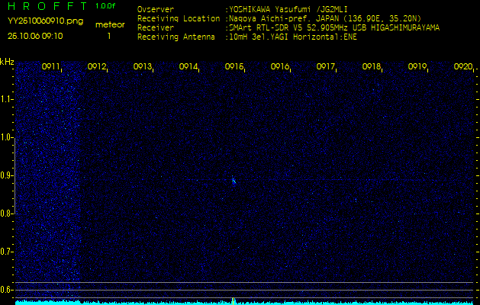Click the 0.6 kHz axis label
Viewport: 480px width, 305px height.
7,289
